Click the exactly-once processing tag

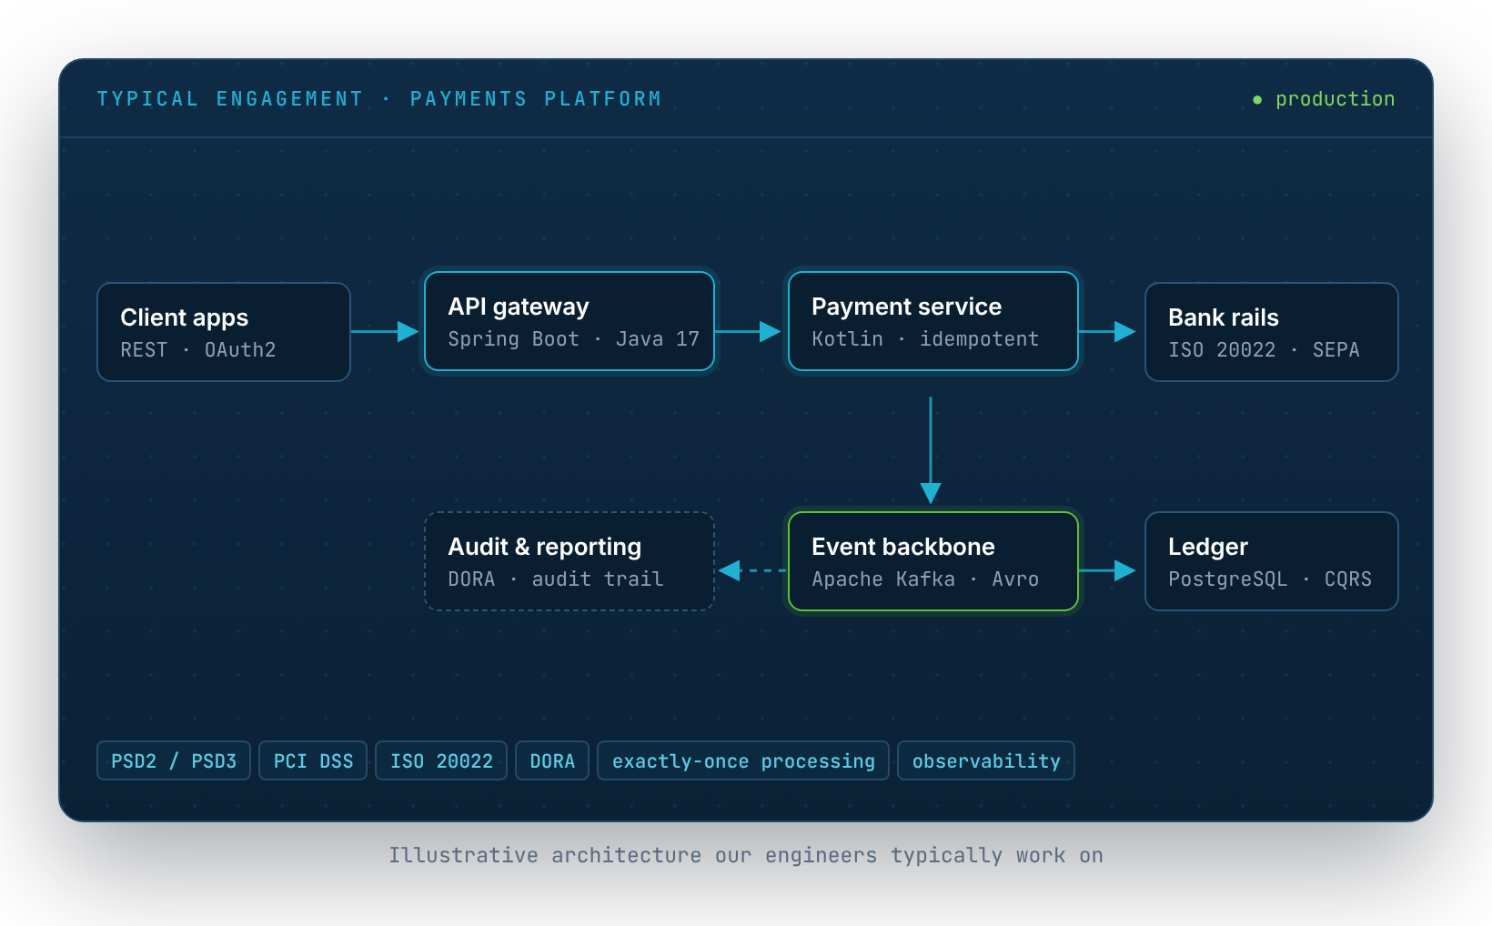pyautogui.click(x=743, y=760)
